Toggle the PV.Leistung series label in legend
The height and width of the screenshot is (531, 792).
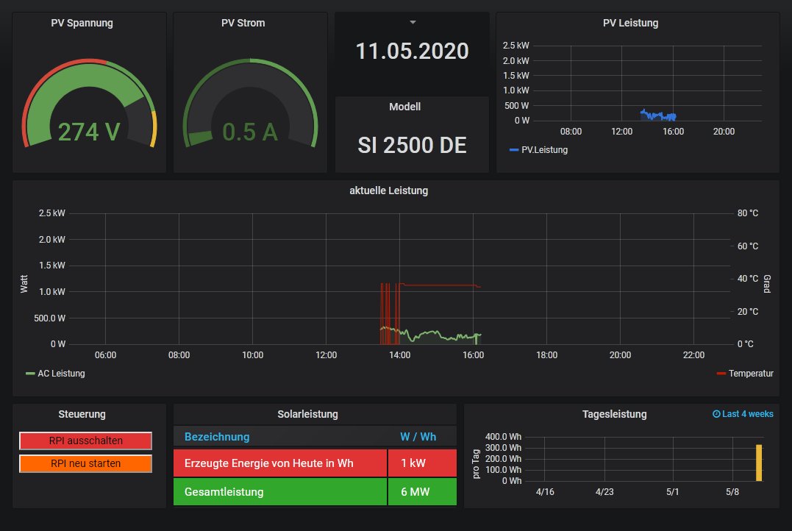tap(544, 150)
